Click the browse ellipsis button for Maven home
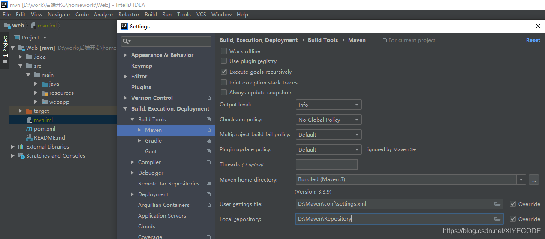Viewport: 545px width, 239px height. coord(533,179)
